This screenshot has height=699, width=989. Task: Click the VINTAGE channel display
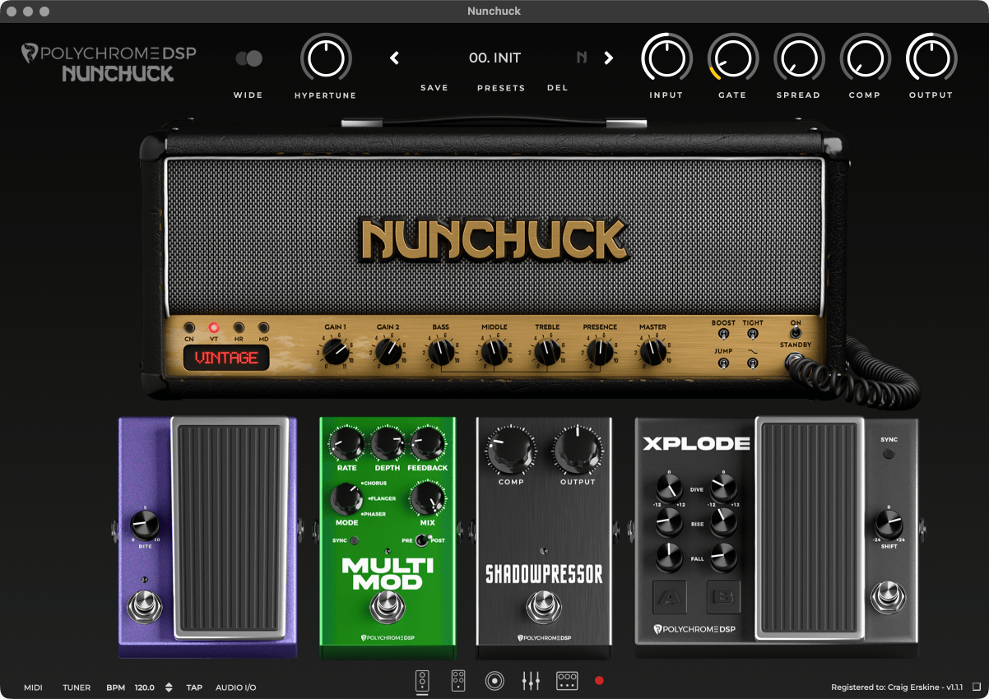click(x=226, y=358)
